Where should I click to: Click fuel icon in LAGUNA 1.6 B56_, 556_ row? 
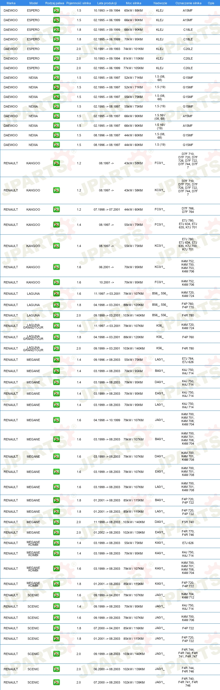point(56,294)
